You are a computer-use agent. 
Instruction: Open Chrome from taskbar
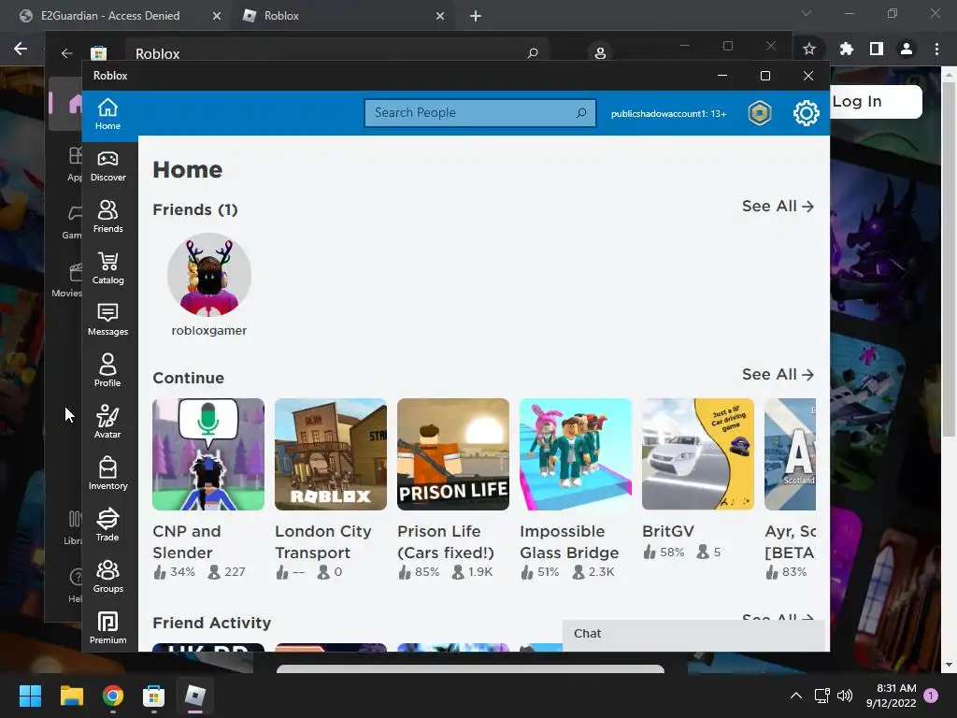113,696
